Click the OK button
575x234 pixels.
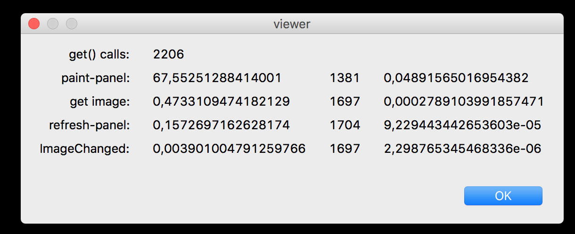[x=503, y=196]
